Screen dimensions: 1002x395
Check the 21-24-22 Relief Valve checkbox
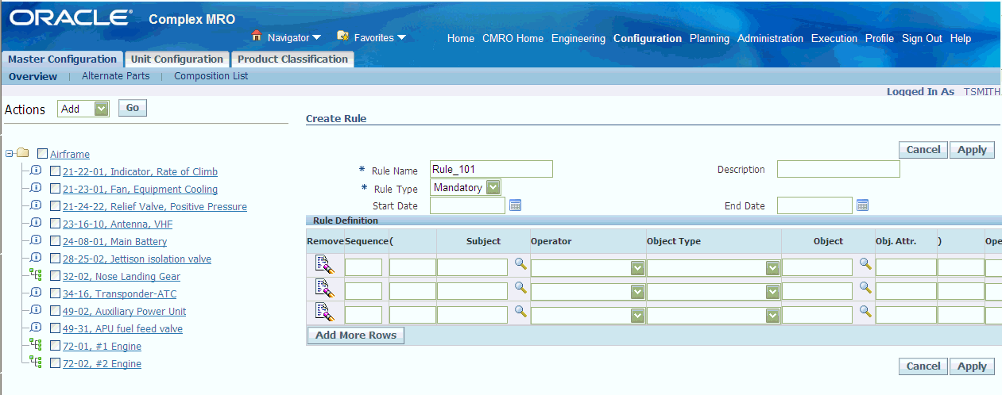point(56,206)
